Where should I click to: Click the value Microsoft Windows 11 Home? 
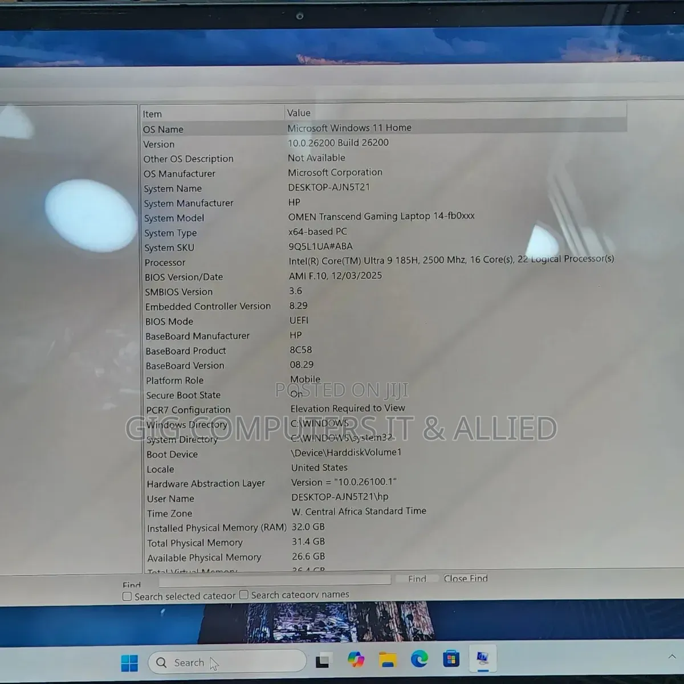pyautogui.click(x=349, y=128)
